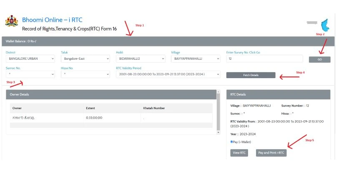Click the Owner Details scrollbar down arrow
The width and height of the screenshot is (339, 170).
pyautogui.click(x=218, y=132)
